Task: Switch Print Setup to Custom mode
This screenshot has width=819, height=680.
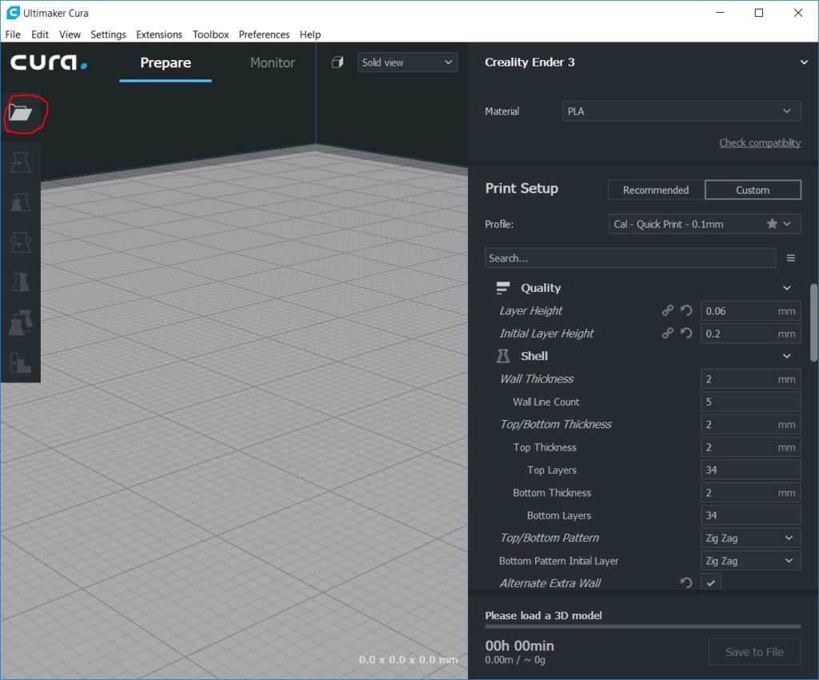Action: pyautogui.click(x=753, y=190)
